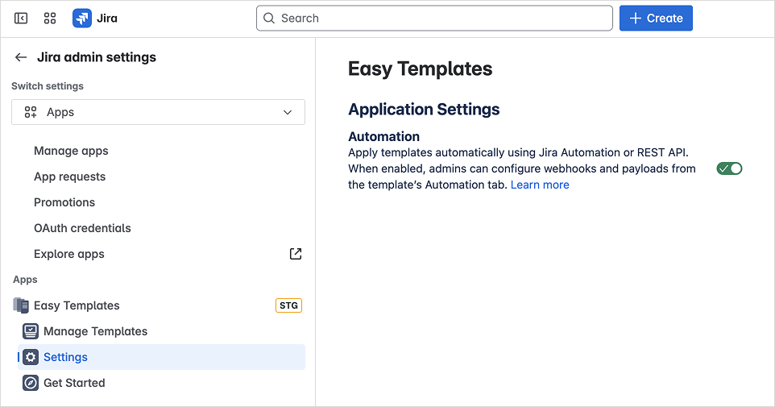
Task: Select Manage apps in sidebar
Action: (x=71, y=151)
